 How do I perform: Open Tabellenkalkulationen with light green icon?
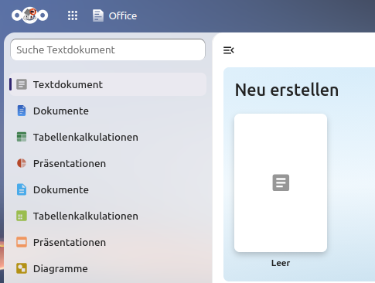[x=107, y=216]
